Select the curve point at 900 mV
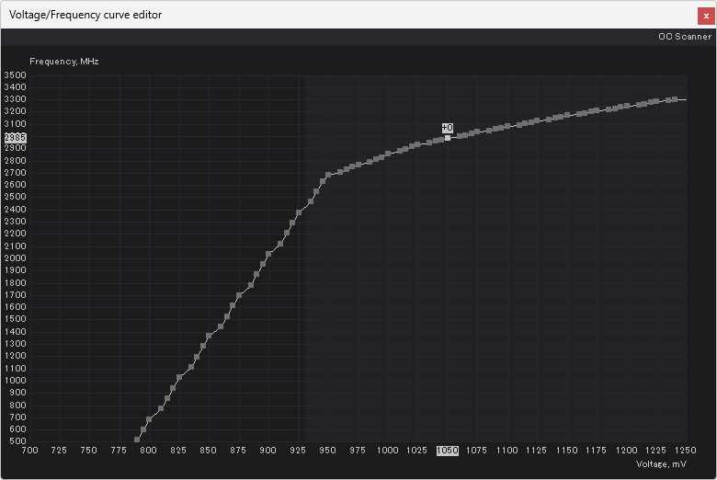The width and height of the screenshot is (717, 480). (268, 254)
